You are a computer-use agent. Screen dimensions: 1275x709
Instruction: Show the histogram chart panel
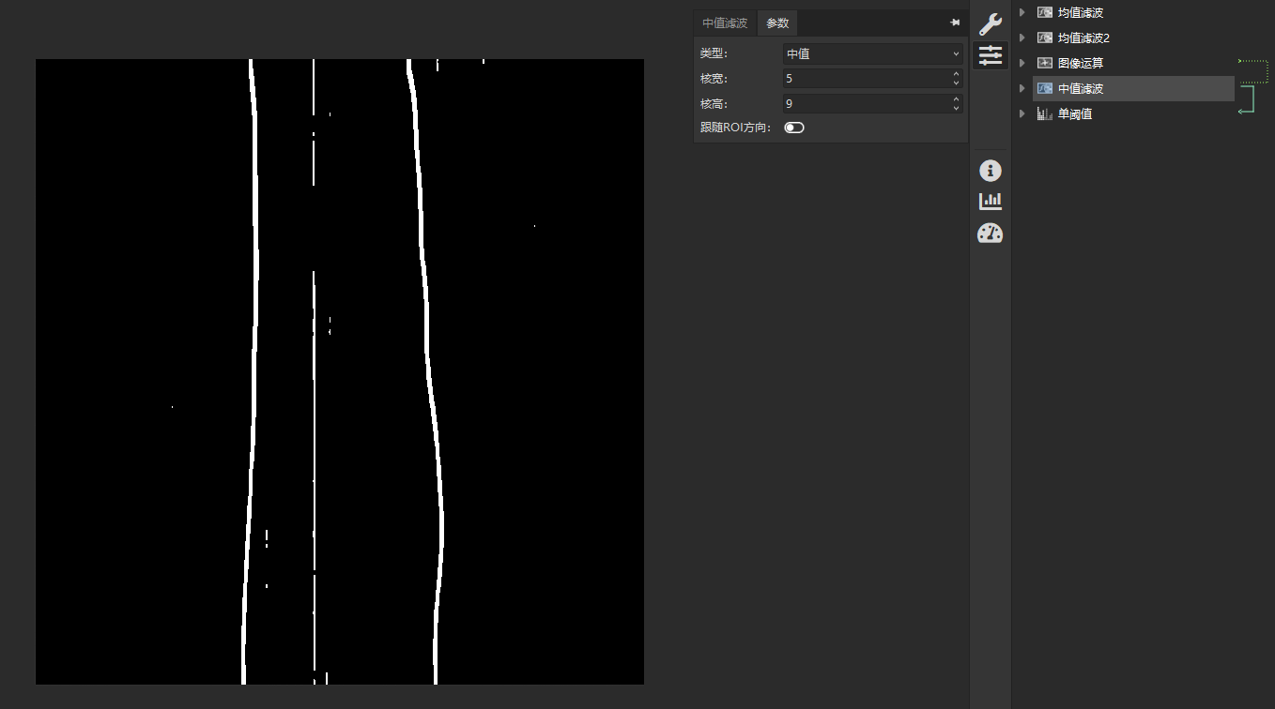tap(990, 201)
